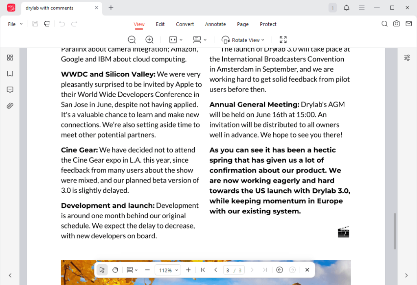Toggle notifications via the bell icon
This screenshot has width=417, height=285.
[347, 8]
